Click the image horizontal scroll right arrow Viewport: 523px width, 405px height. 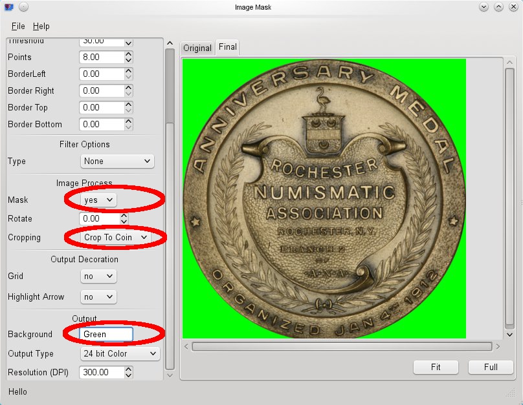pos(498,347)
